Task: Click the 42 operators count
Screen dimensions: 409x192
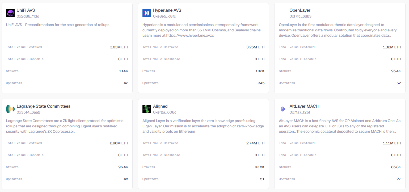Action: pos(126,83)
